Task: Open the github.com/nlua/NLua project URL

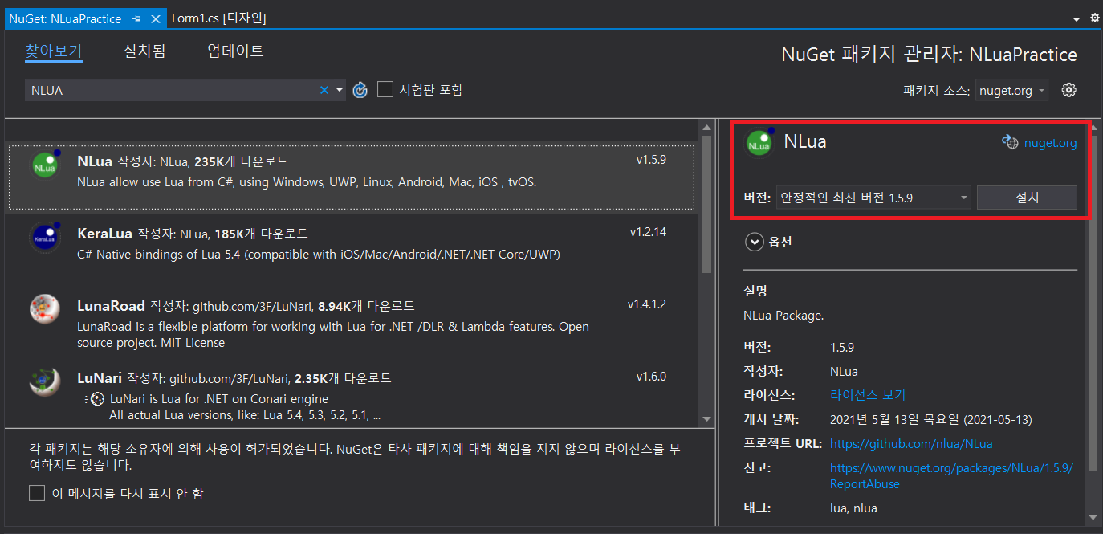Action: 911,443
